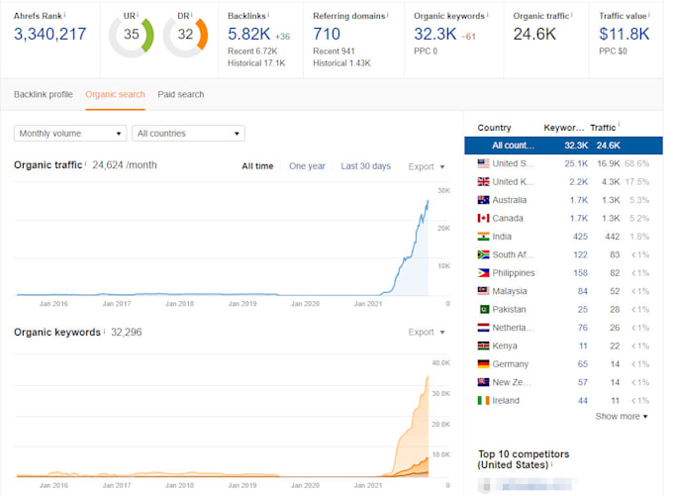Click the Australia flag icon
The image size is (673, 496).
point(483,200)
